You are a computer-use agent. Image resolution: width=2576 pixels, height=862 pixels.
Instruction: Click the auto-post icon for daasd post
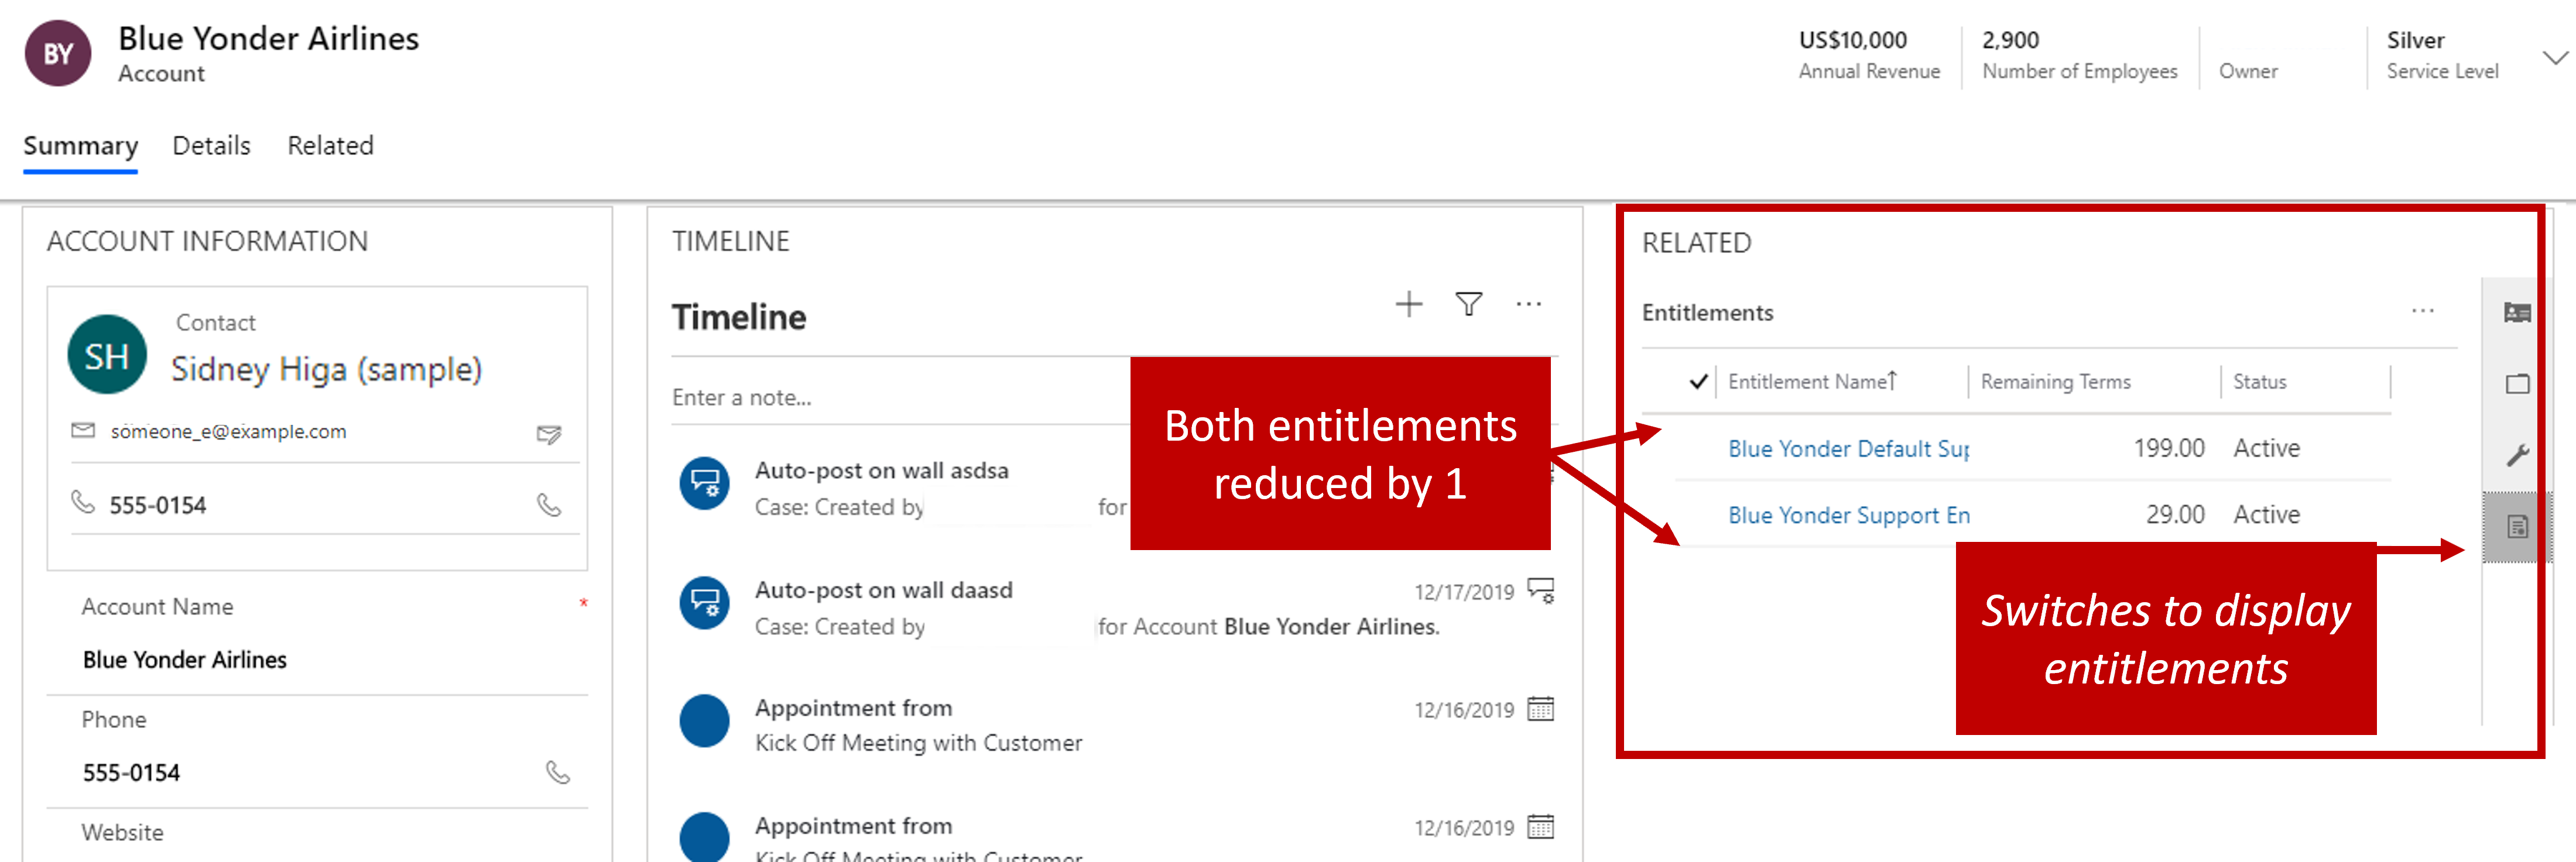pos(705,603)
